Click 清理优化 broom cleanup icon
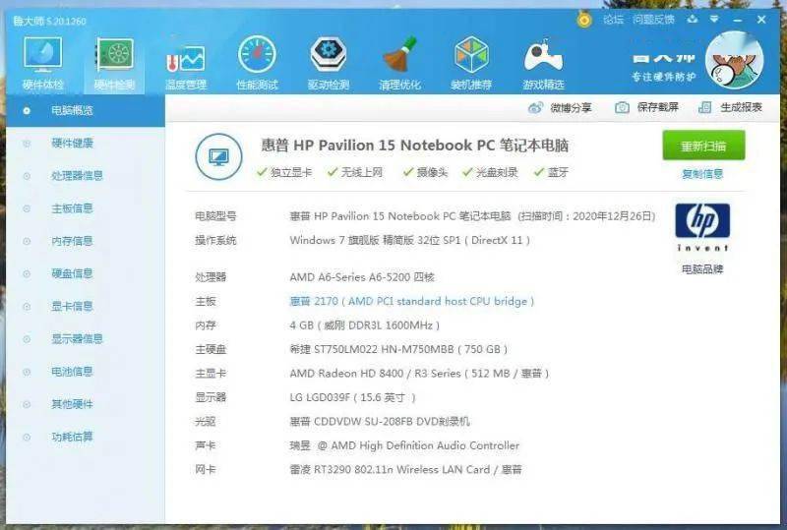The image size is (787, 530). pos(399,63)
